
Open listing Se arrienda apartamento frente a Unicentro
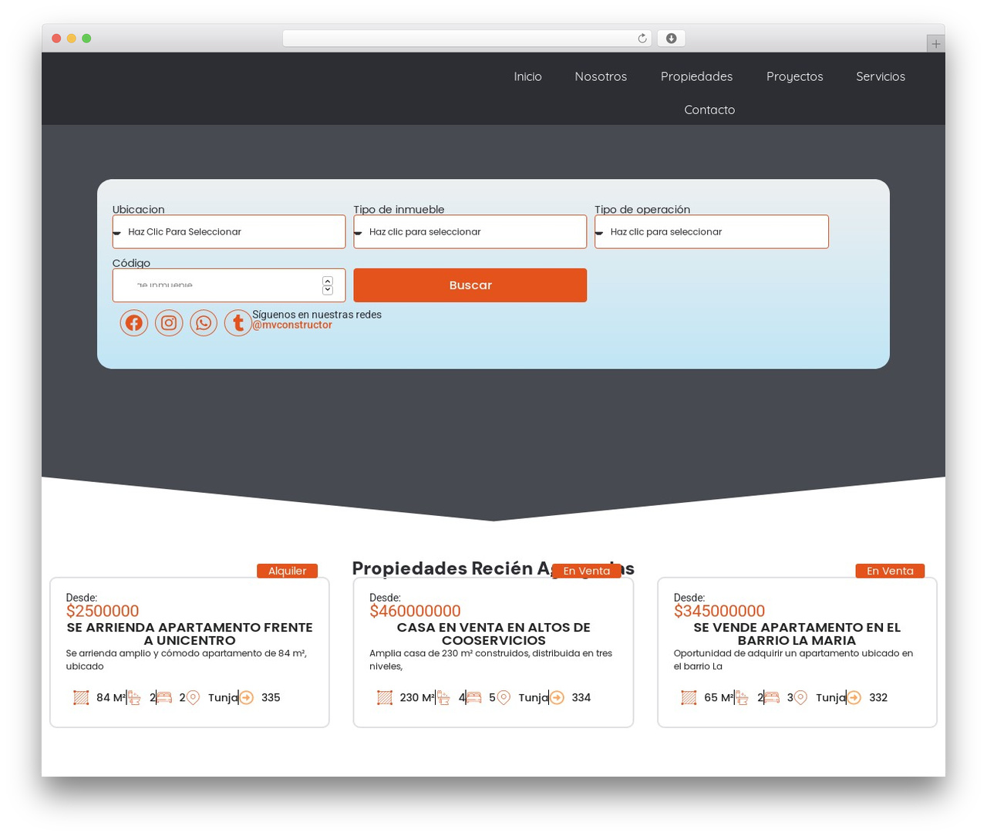(x=190, y=634)
